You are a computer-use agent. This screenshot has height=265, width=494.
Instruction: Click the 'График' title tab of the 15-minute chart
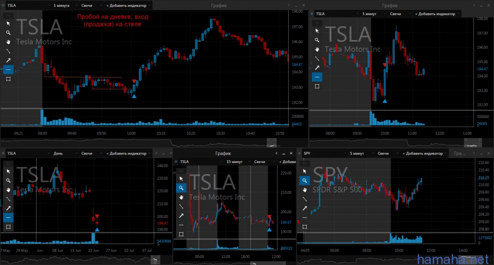(223, 153)
